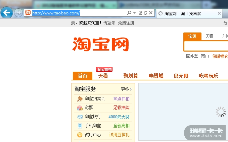Close the 淘宝网 browser tab

[219, 13]
